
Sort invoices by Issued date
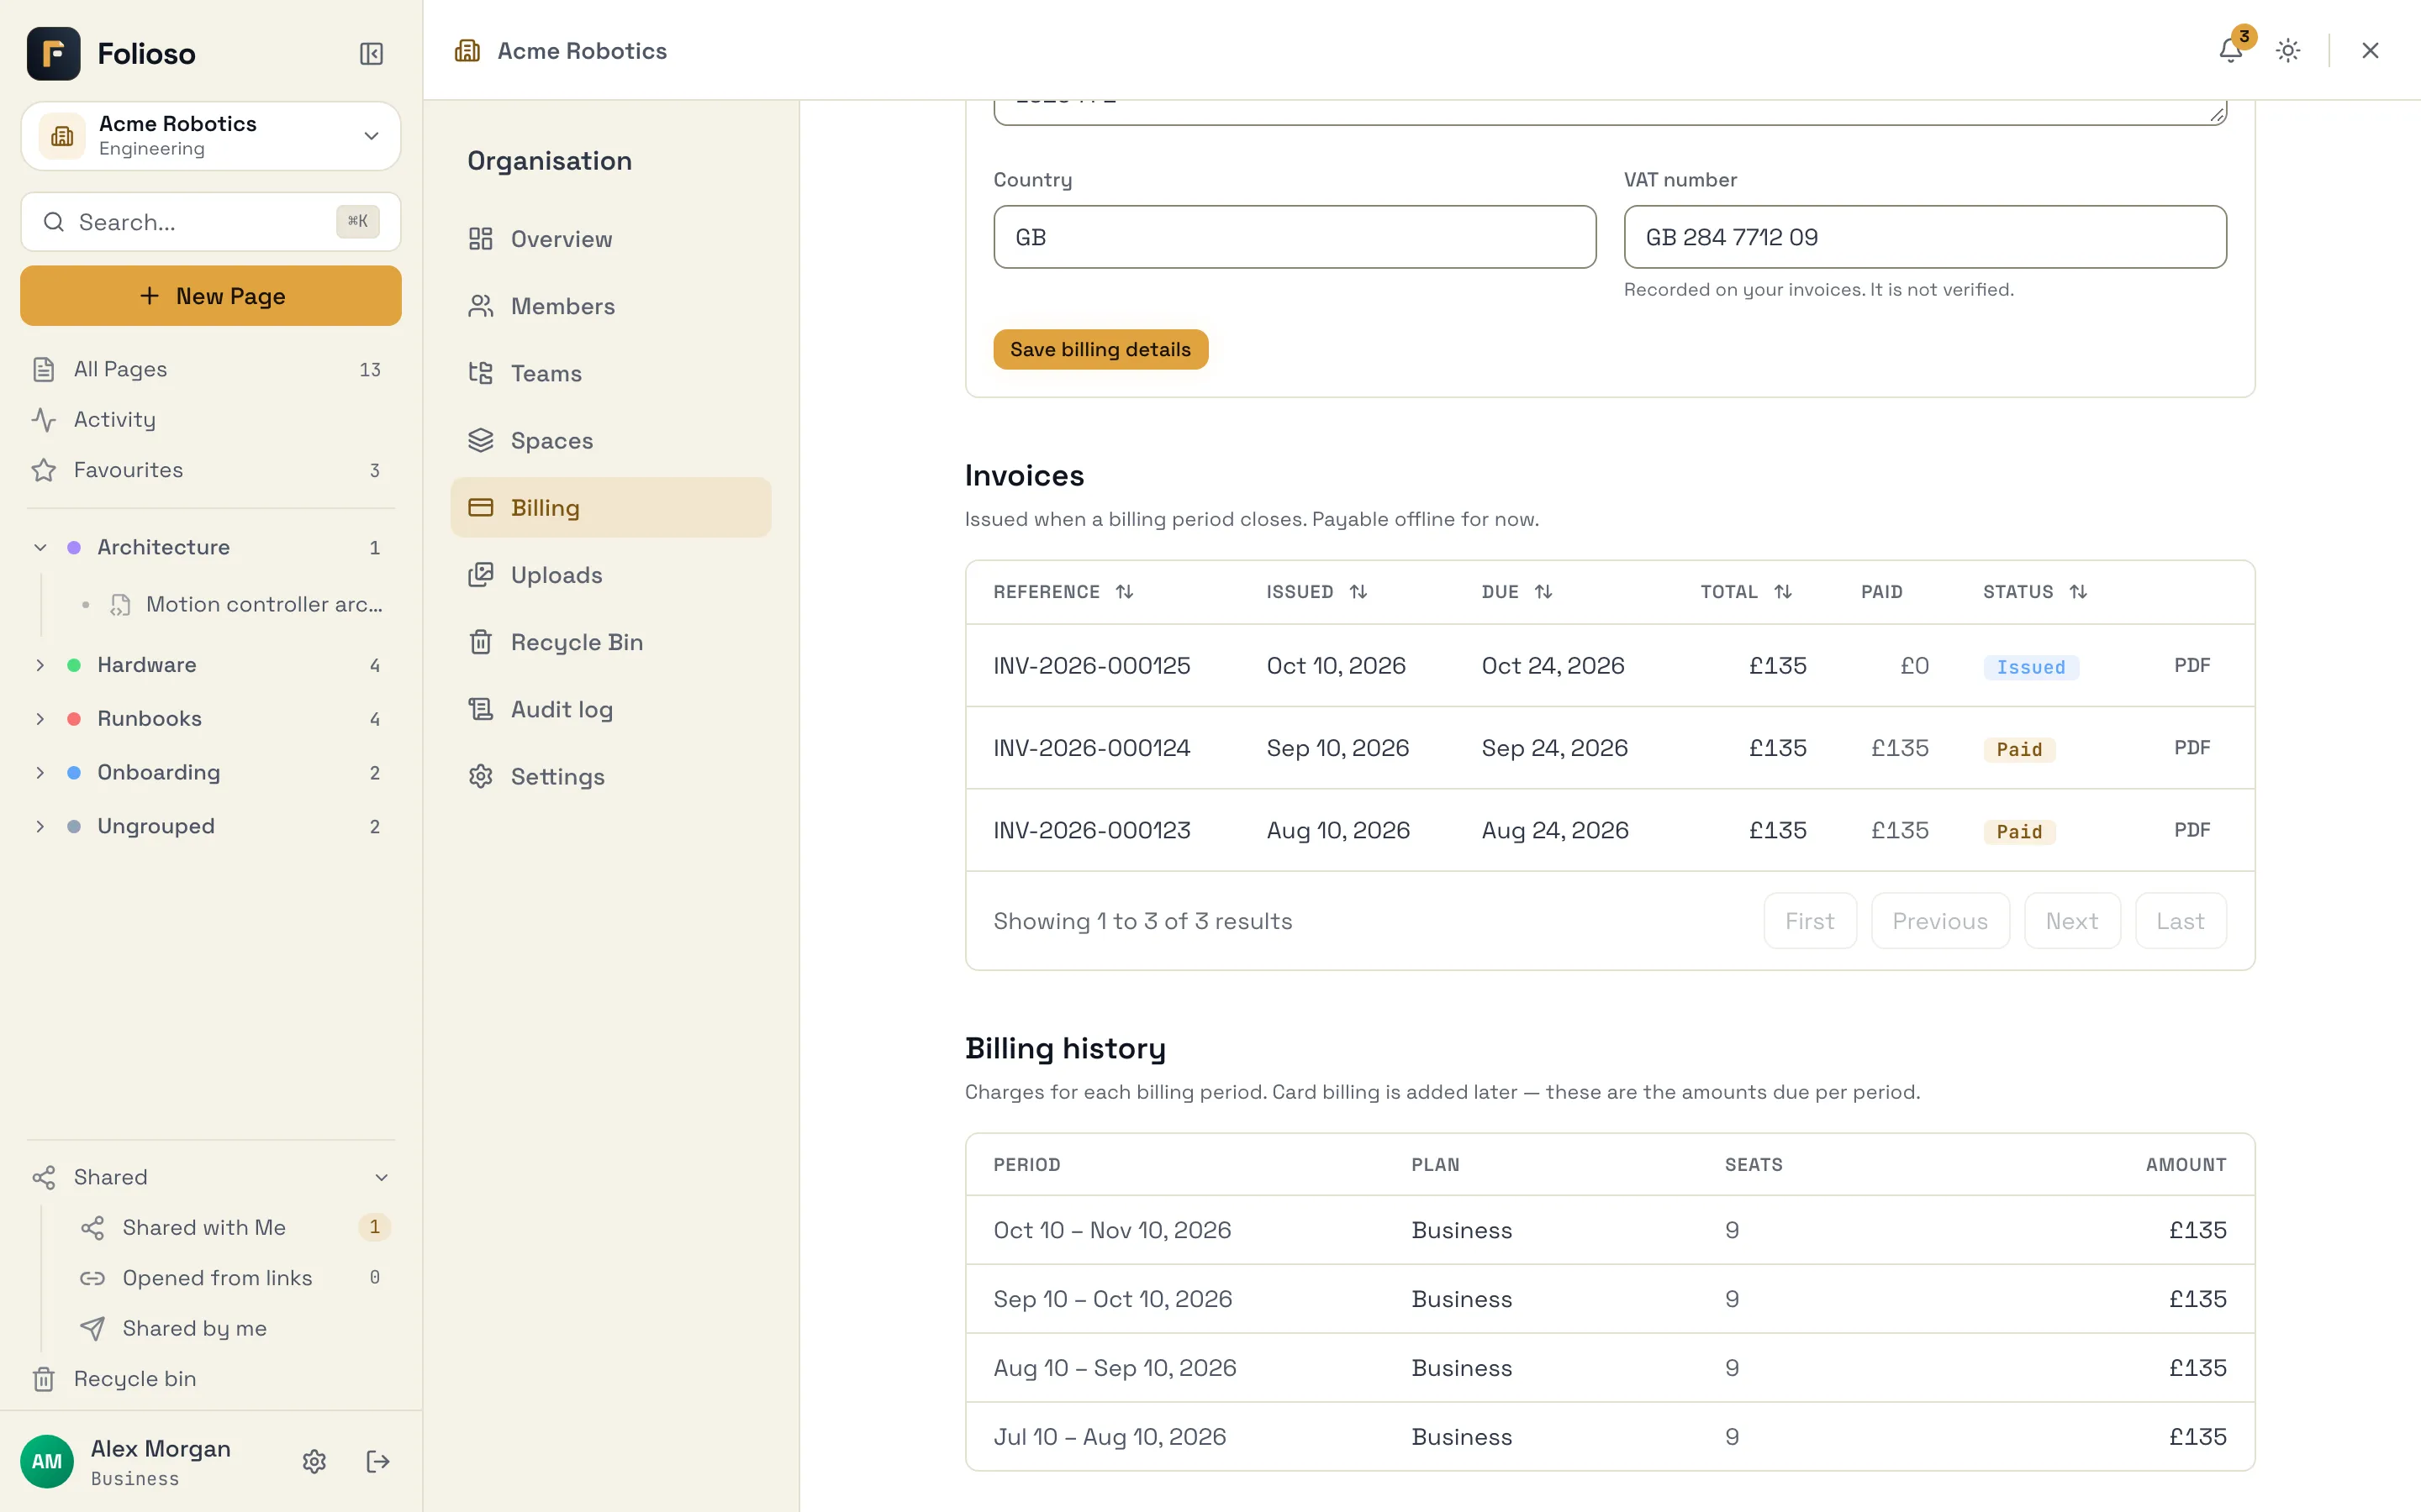point(1316,592)
